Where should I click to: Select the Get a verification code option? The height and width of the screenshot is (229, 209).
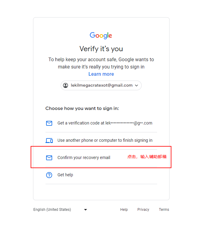(105, 123)
